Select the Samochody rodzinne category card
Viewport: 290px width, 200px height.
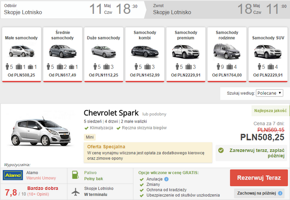click(x=227, y=55)
